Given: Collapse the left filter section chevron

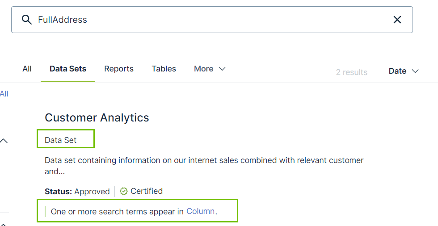Looking at the screenshot, I should (x=4, y=141).
